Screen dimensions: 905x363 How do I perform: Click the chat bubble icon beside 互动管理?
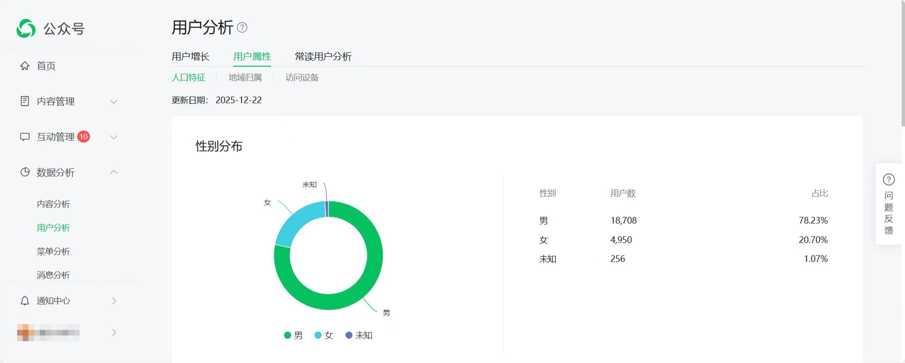pyautogui.click(x=25, y=137)
